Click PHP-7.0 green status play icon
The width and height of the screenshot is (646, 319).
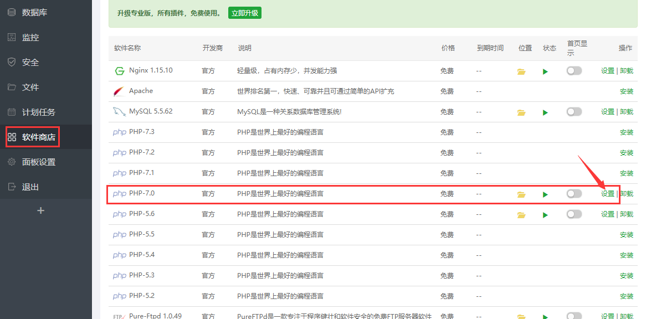[545, 194]
